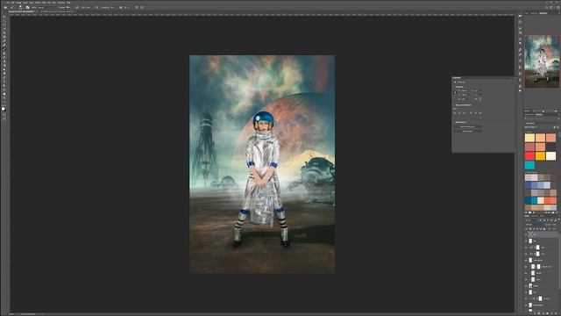
Task: Open the File menu
Action: pyautogui.click(x=8, y=3)
